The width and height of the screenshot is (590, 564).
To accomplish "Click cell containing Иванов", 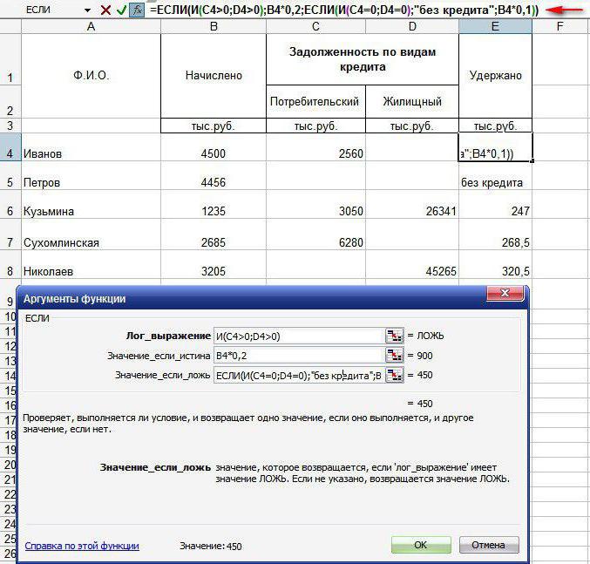I will click(x=91, y=147).
